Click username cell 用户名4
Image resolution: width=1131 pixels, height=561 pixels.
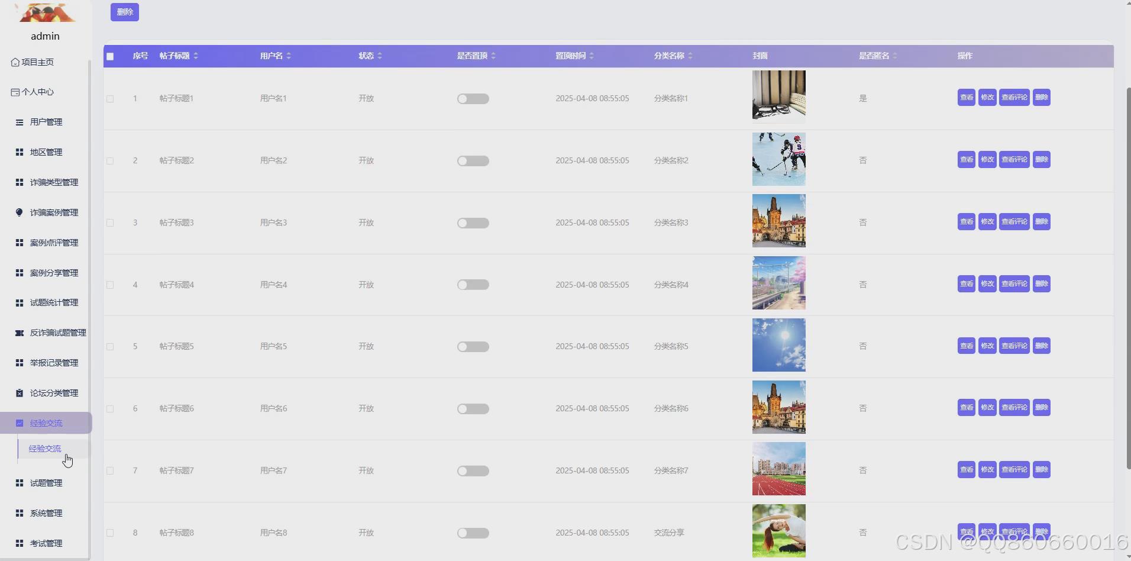[x=273, y=285]
